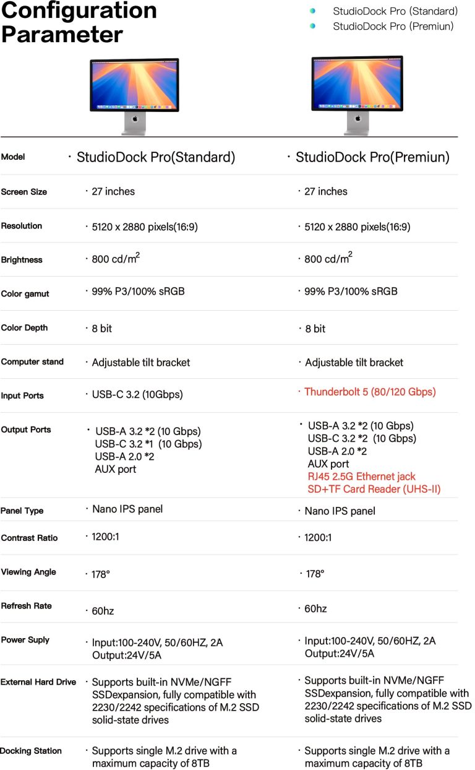Click the Standard USB-C 3.2 (10Gbps) input port text
The width and height of the screenshot is (475, 770).
[137, 394]
